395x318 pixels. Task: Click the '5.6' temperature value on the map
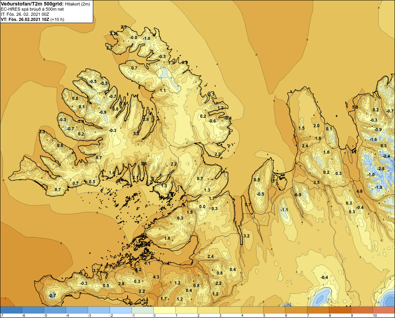click(x=144, y=164)
